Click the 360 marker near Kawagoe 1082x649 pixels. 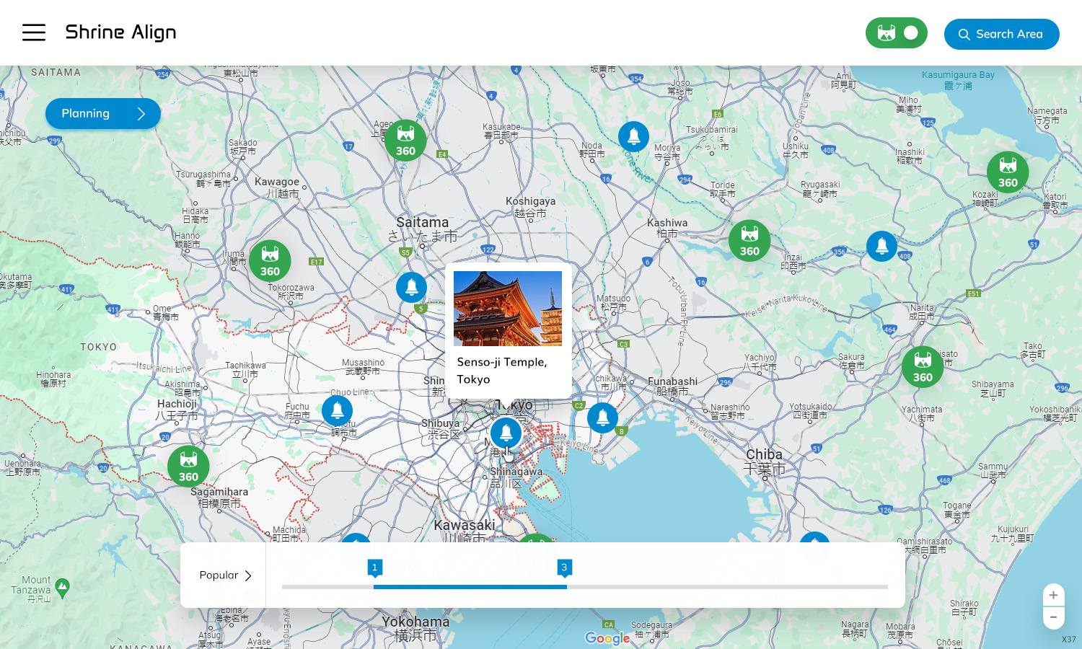click(405, 141)
